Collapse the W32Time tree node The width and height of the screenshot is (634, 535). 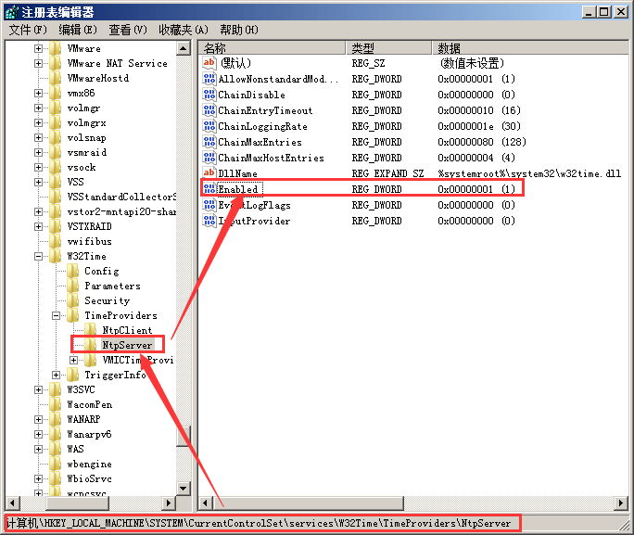pyautogui.click(x=39, y=256)
